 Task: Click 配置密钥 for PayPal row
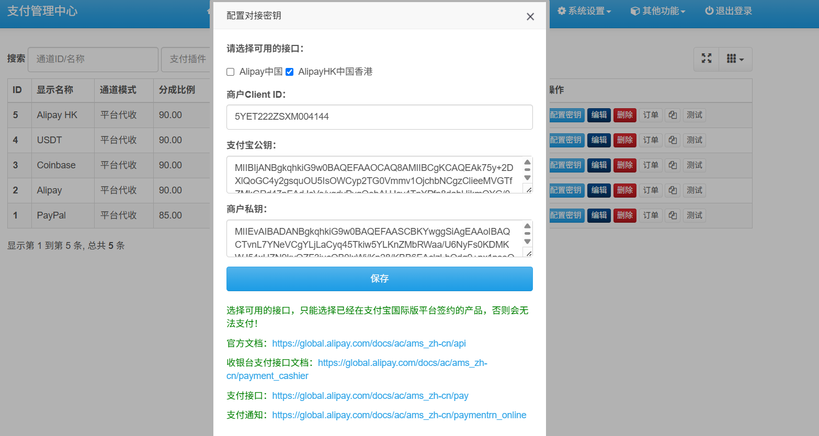(x=566, y=215)
